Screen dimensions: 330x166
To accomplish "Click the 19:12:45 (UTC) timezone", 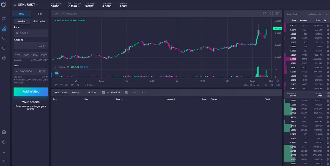I will click(251, 85).
